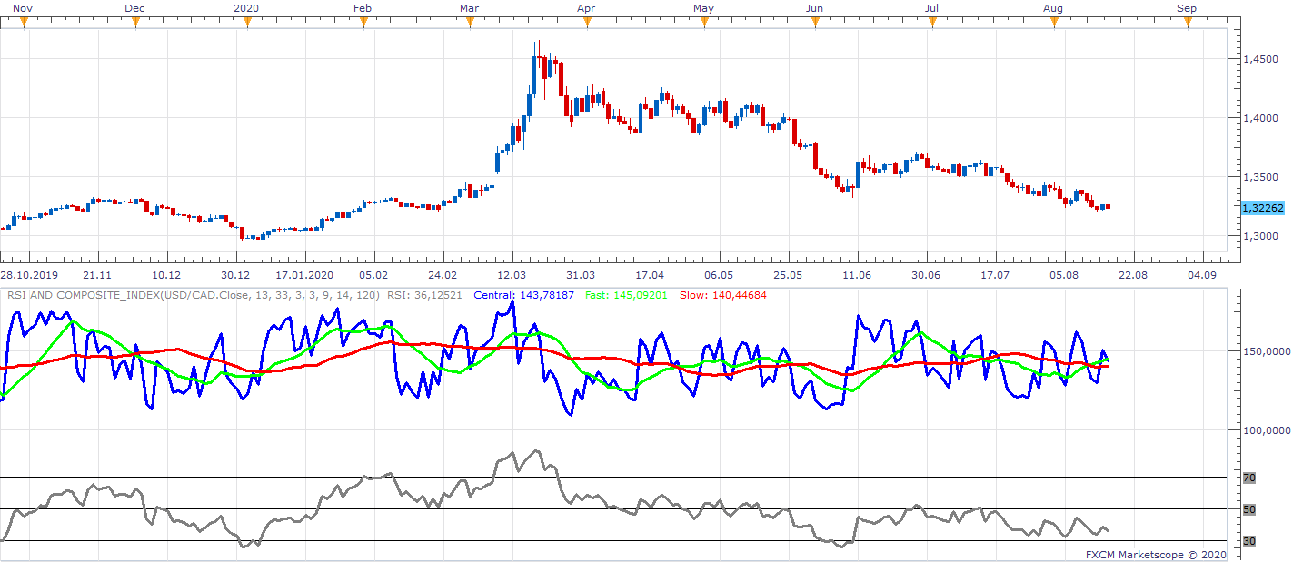
Task: Select the 21.11 date label
Action: (x=97, y=274)
